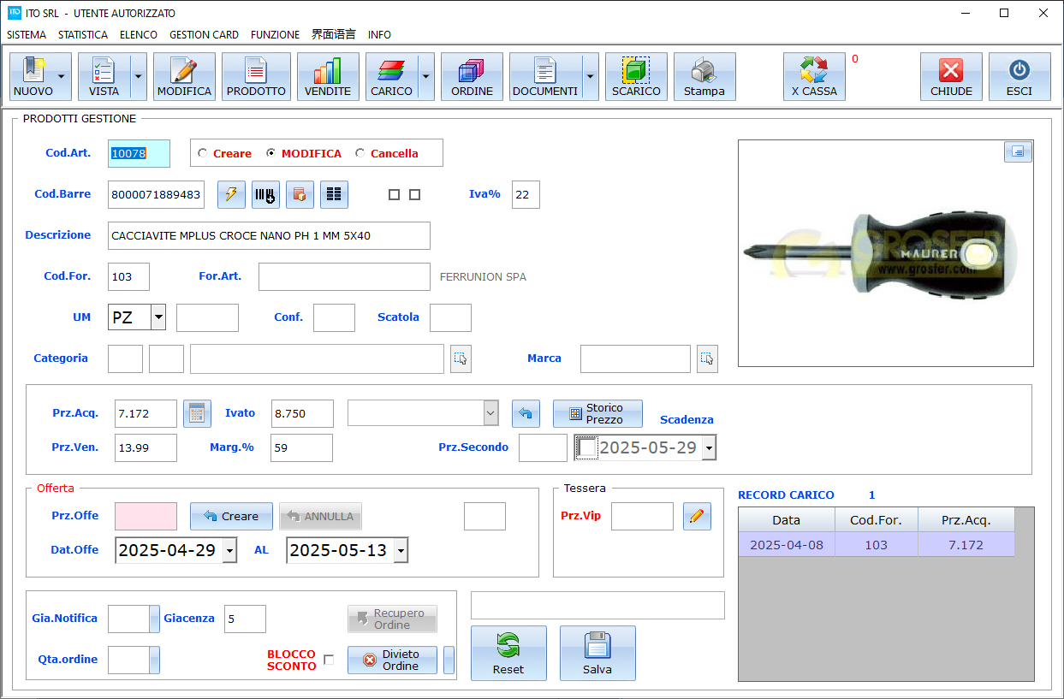Expand the UM unit dropdown
The height and width of the screenshot is (699, 1064).
(158, 317)
